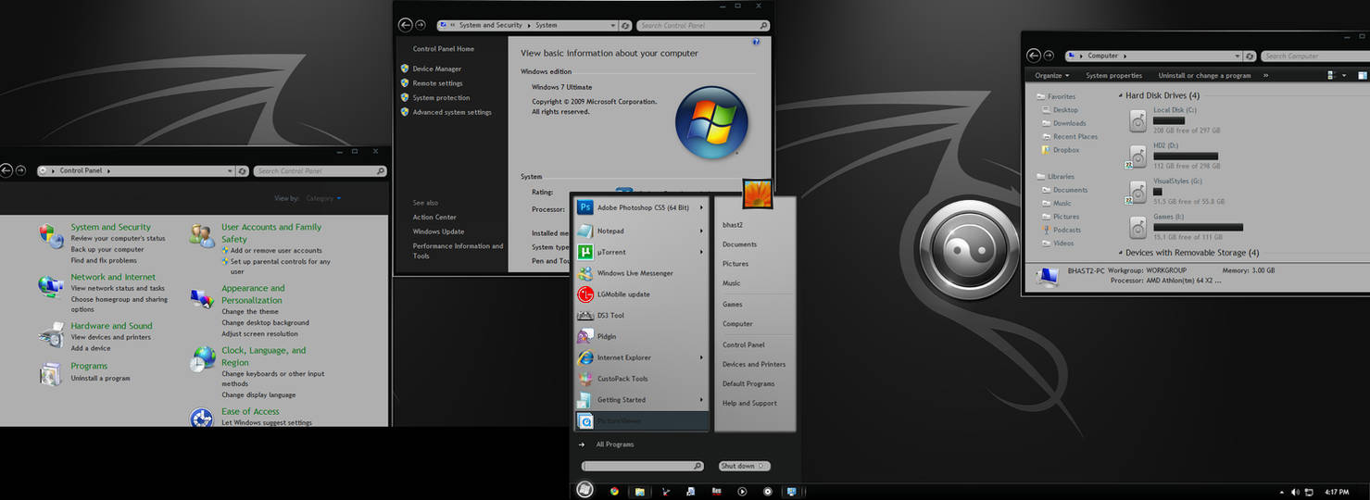Click the Start orb on the taskbar
Viewport: 1370px width, 500px height.
pos(584,490)
